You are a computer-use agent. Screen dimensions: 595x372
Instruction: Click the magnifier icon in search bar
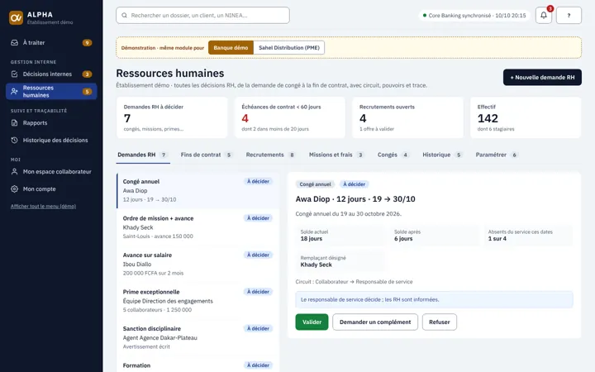124,16
